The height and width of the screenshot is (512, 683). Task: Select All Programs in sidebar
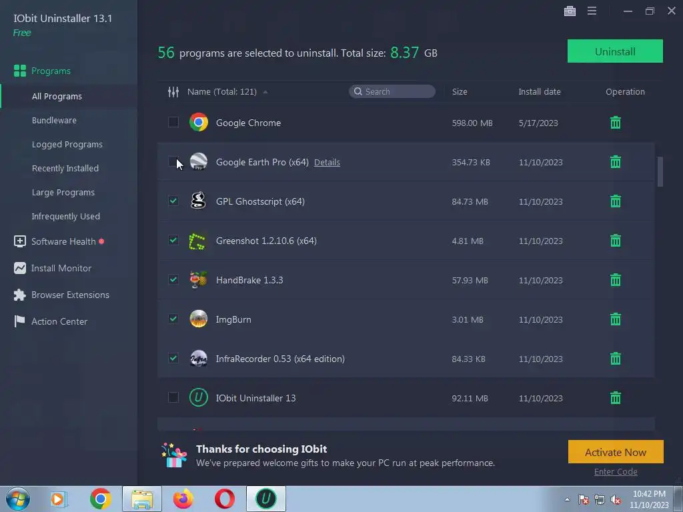tap(57, 96)
